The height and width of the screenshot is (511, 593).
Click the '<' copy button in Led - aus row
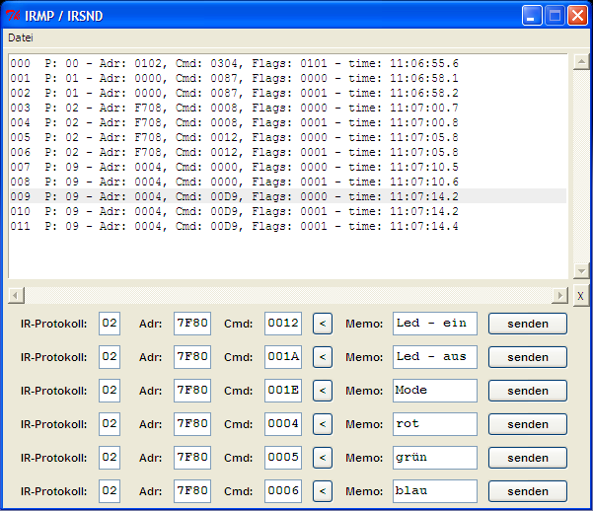pyautogui.click(x=323, y=357)
